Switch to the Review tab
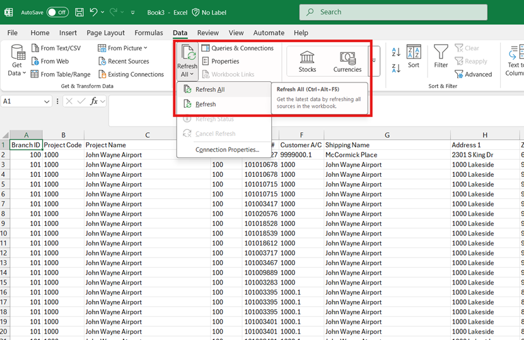 click(x=208, y=33)
